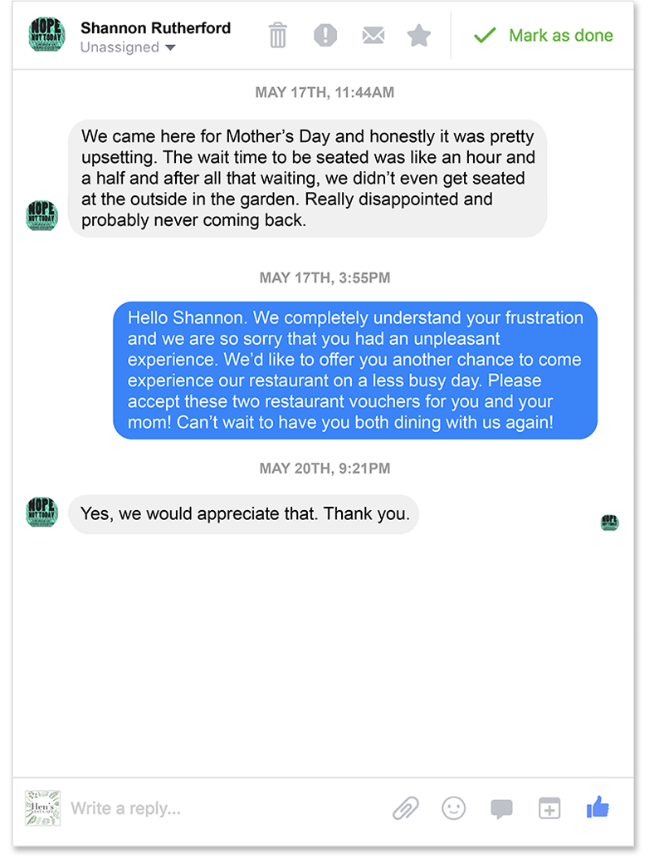The image size is (664, 864).
Task: Open the Unassigned assignment dropdown
Action: coord(128,47)
